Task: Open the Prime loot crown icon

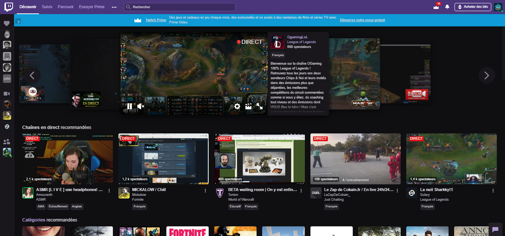Action: pos(436,7)
